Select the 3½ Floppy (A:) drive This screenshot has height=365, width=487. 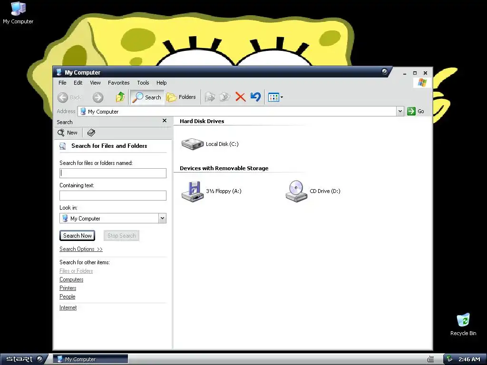(x=211, y=191)
